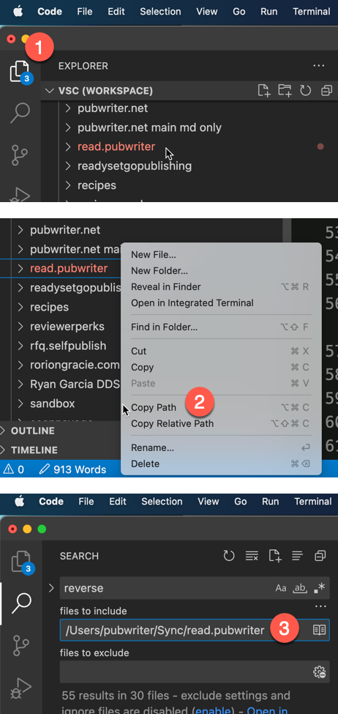Click the 913 Words status bar item
Image resolution: width=338 pixels, height=714 pixels.
coord(72,469)
